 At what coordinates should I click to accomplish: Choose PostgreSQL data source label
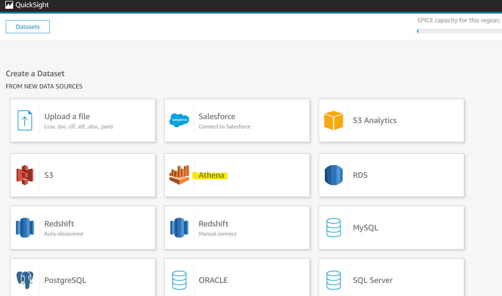coord(65,280)
